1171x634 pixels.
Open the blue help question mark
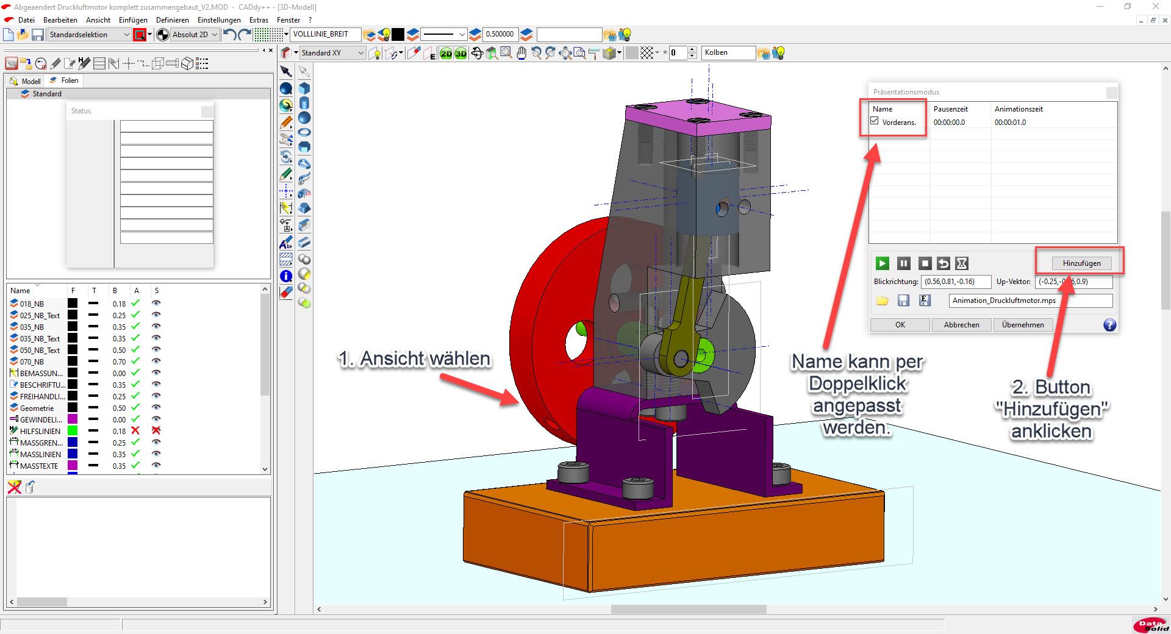pyautogui.click(x=1109, y=325)
